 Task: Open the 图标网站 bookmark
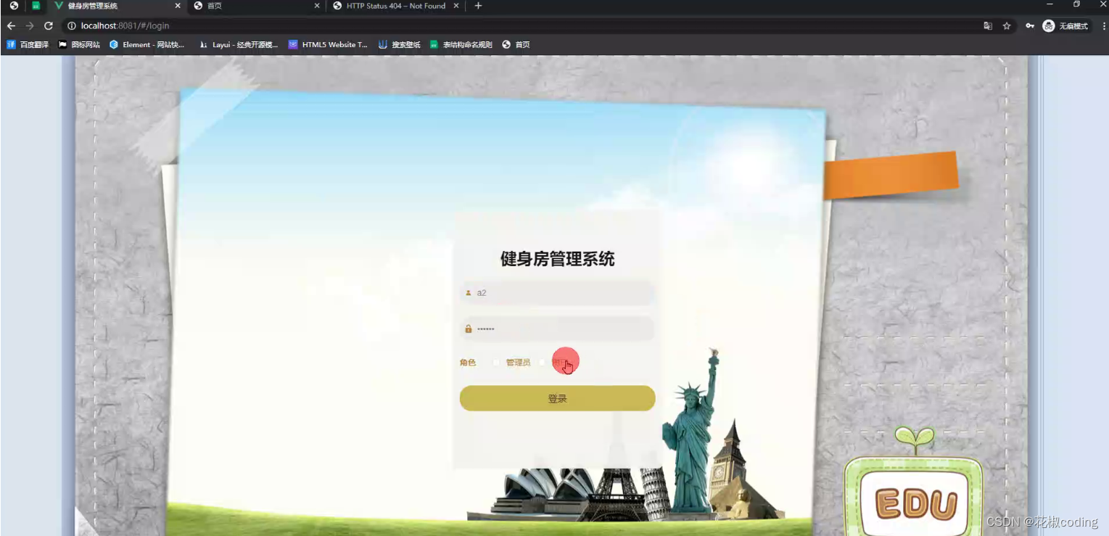tap(83, 44)
